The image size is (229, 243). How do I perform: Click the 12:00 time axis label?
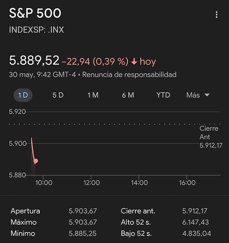[92, 183]
